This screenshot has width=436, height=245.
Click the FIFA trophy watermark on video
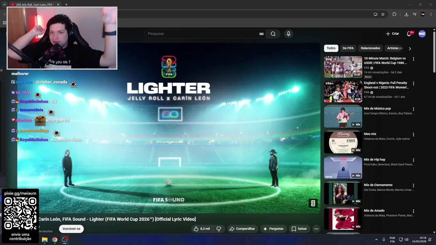313,203
